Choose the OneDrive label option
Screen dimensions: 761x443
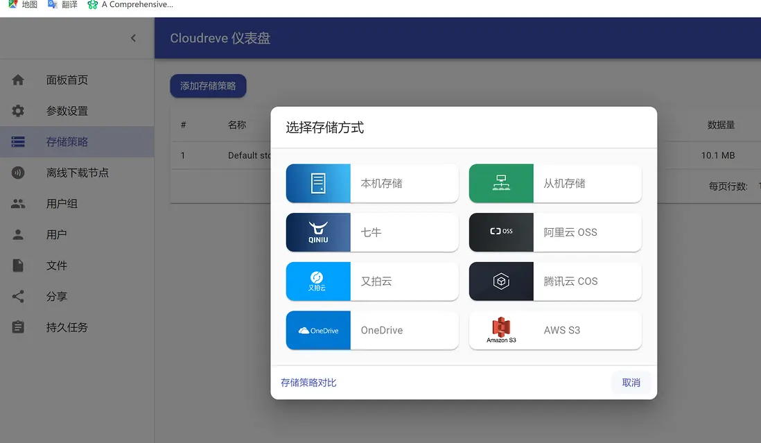click(381, 331)
